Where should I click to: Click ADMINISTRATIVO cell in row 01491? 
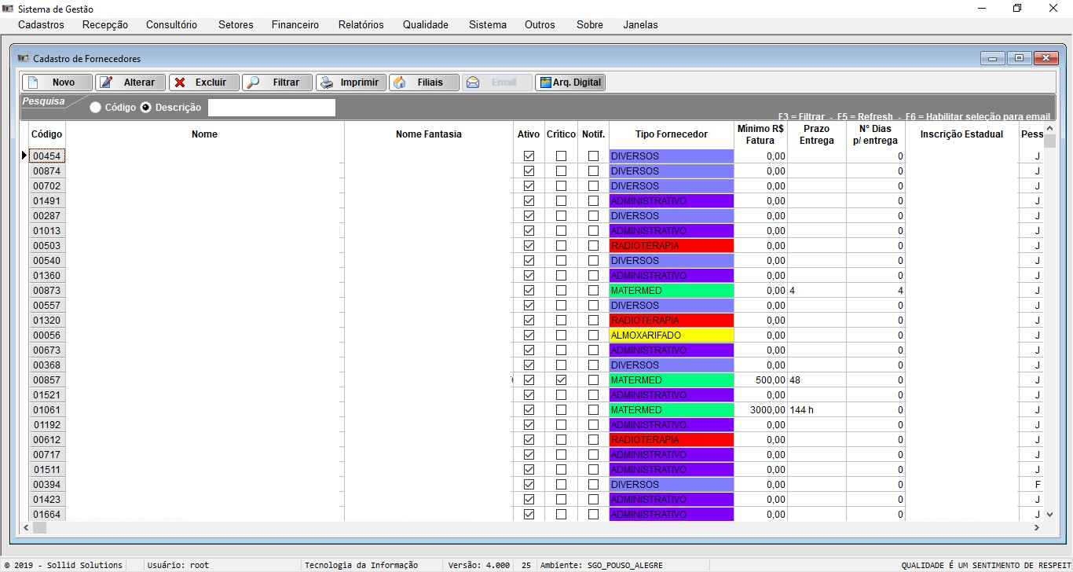pos(672,201)
